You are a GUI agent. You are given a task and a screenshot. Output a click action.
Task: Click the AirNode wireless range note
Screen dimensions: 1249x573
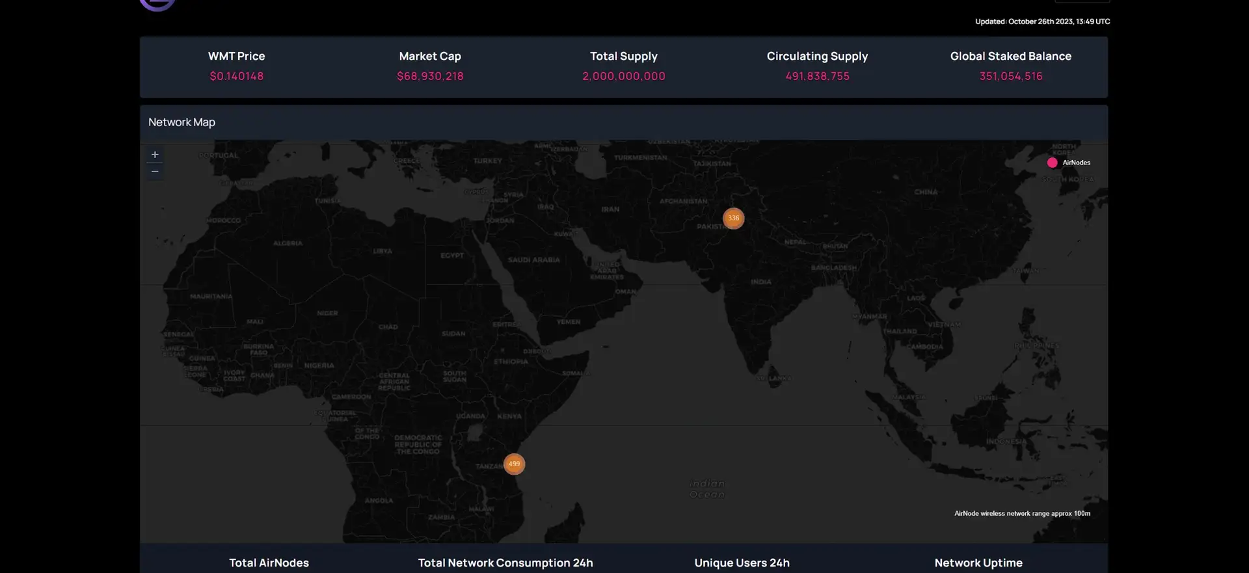pos(1022,513)
